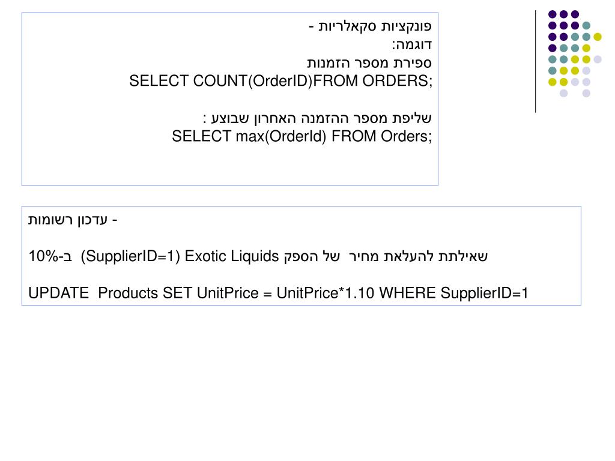The height and width of the screenshot is (461, 615).
Task: Click the '(SupplierID=1)' text in parentheses
Action: click(x=130, y=257)
